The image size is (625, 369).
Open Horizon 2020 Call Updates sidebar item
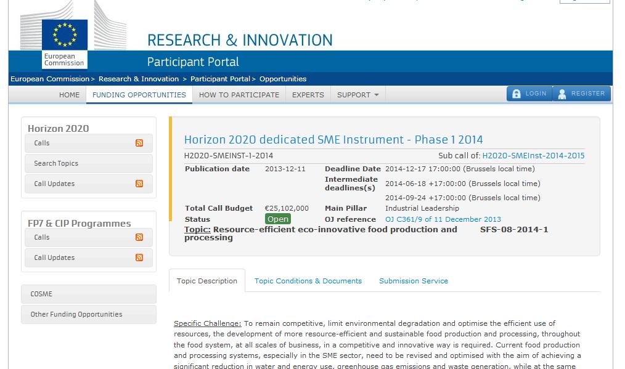coord(89,184)
